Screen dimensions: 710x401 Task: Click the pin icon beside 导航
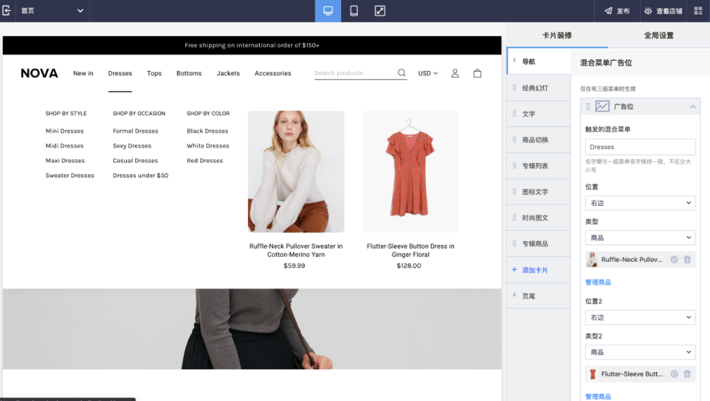[x=514, y=60]
